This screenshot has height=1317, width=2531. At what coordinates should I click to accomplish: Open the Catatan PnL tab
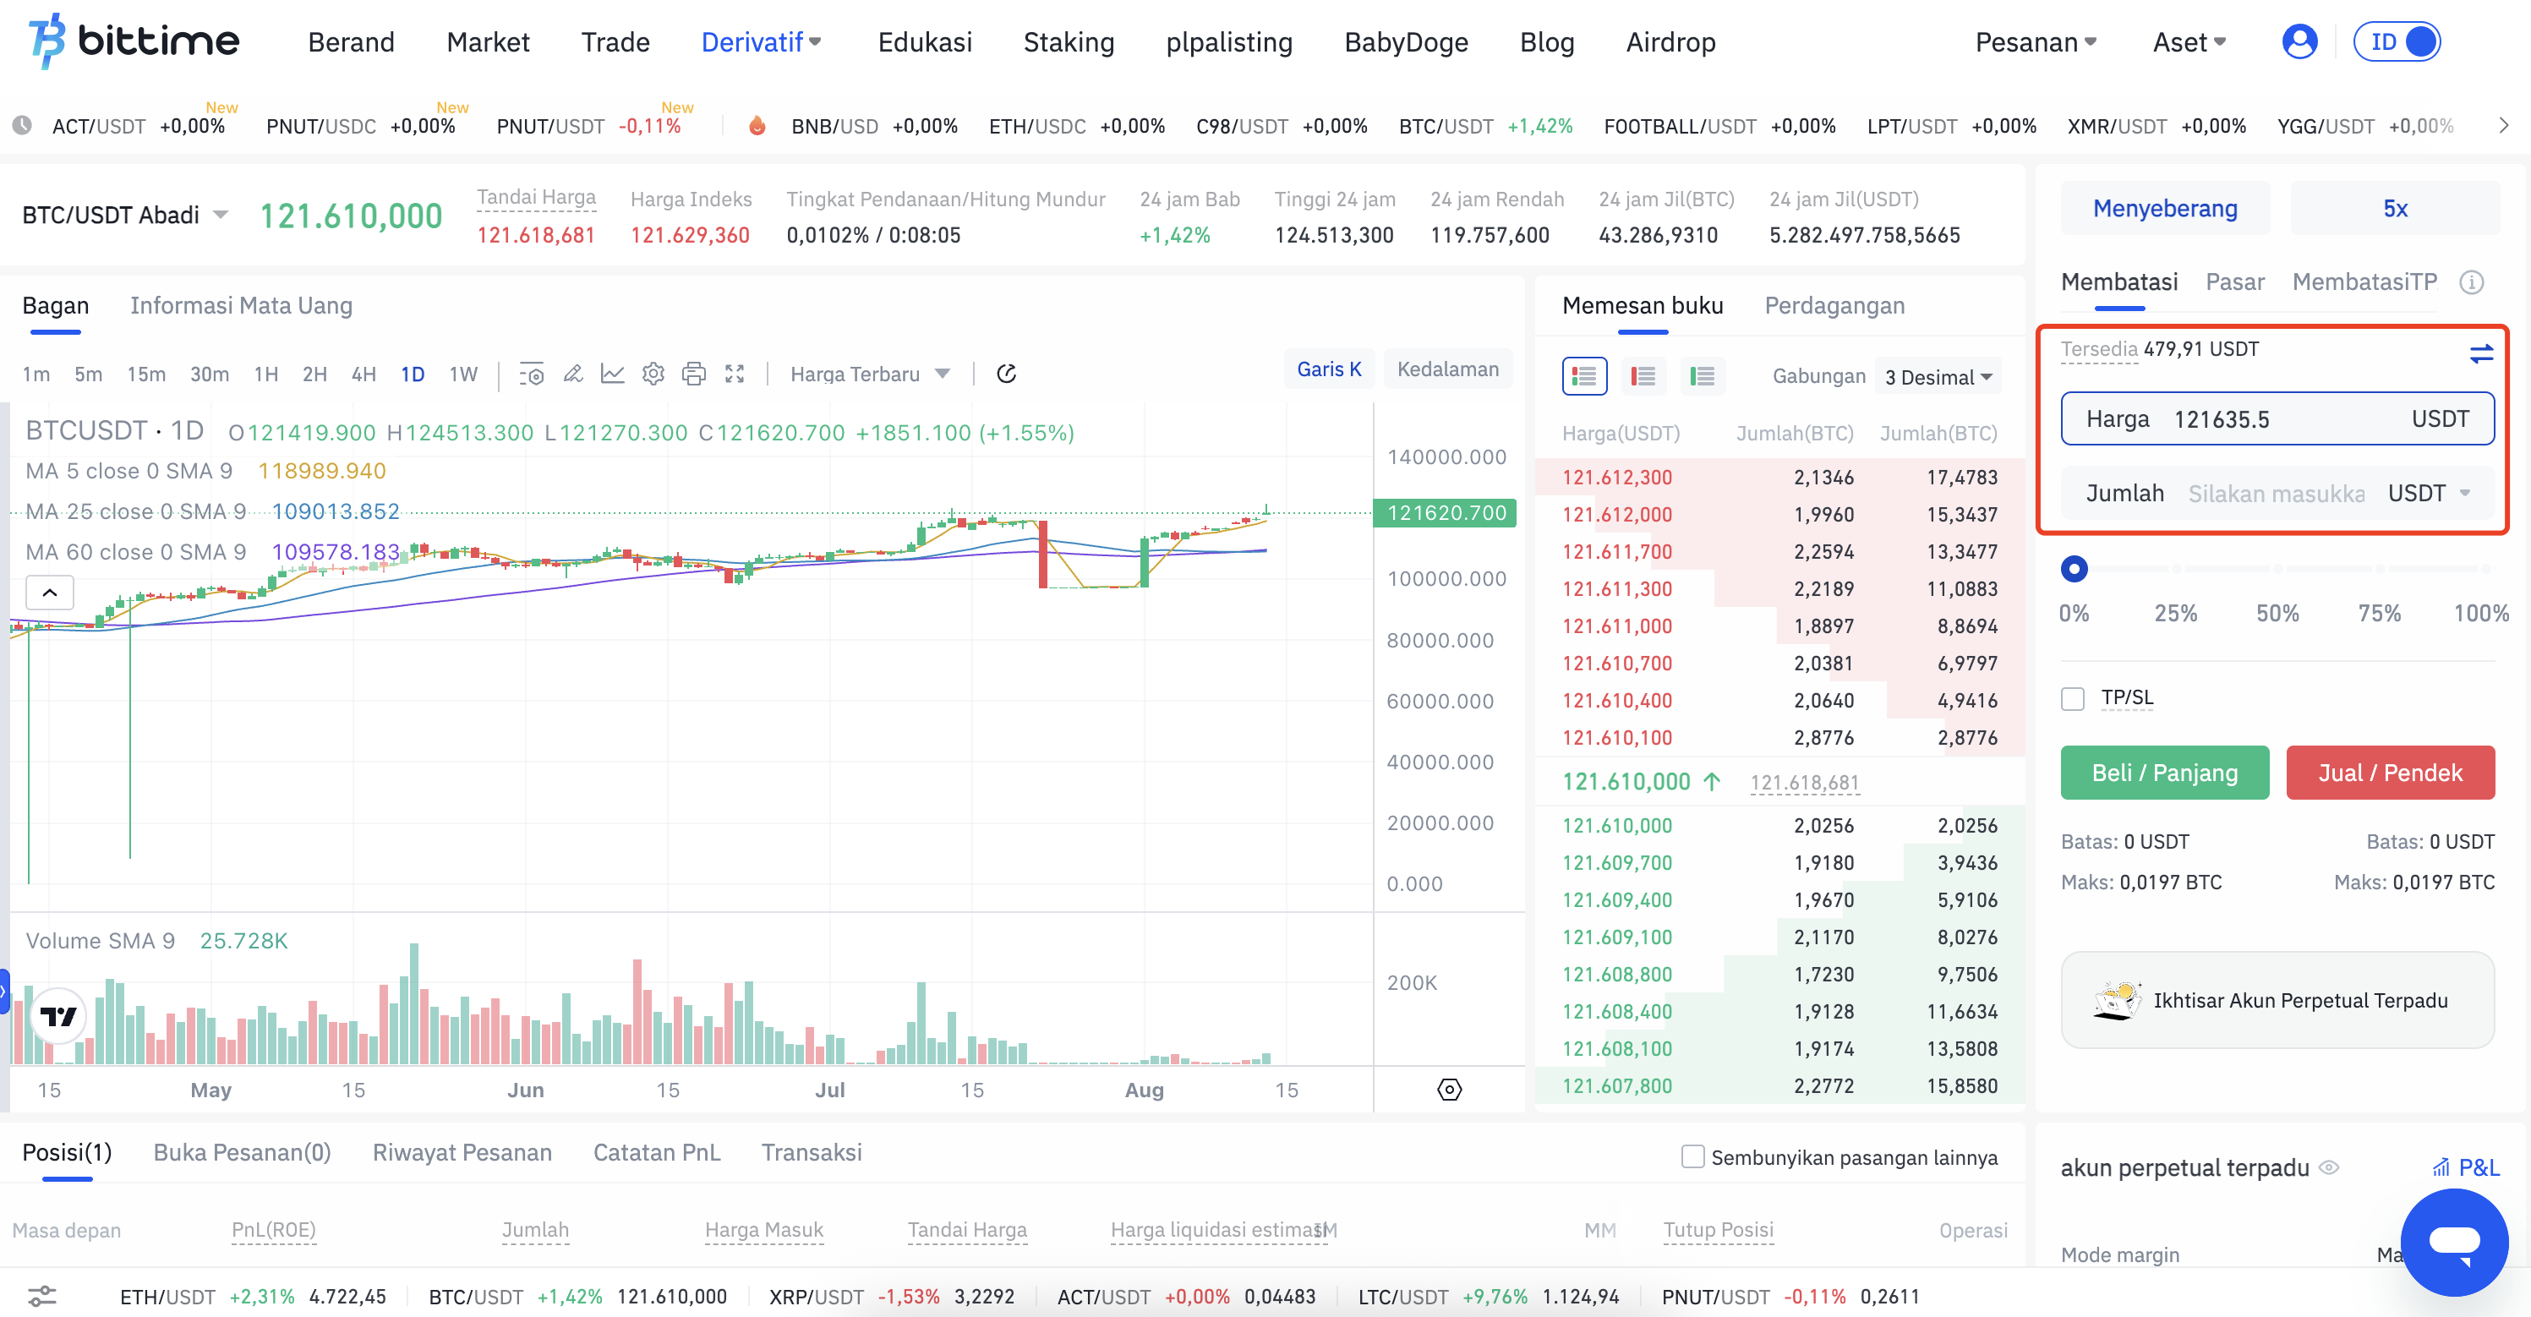(x=656, y=1152)
